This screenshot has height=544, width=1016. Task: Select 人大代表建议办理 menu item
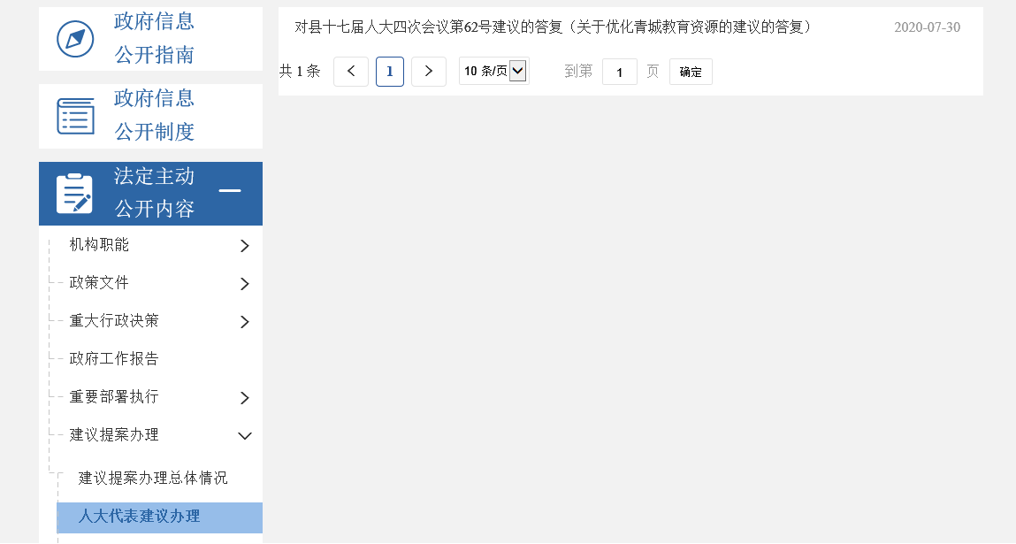pyautogui.click(x=140, y=517)
